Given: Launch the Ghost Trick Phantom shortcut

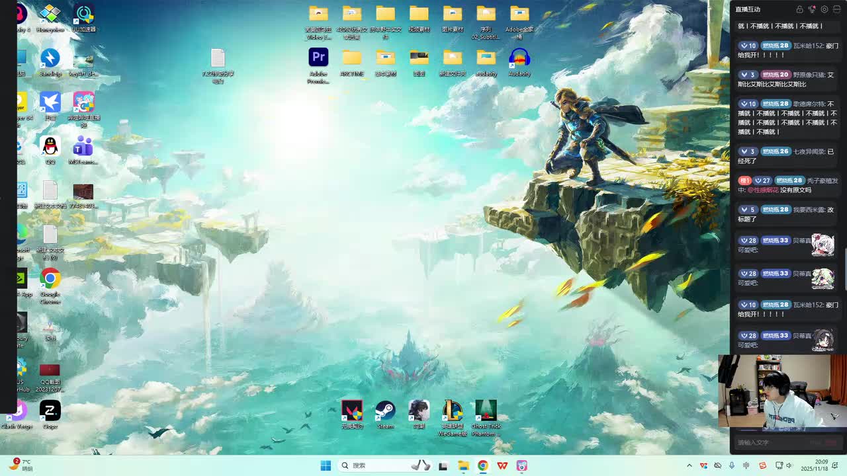Looking at the screenshot, I should point(486,418).
